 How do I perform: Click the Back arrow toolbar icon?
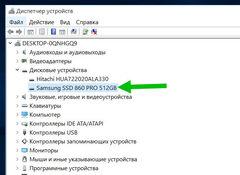pos(10,32)
